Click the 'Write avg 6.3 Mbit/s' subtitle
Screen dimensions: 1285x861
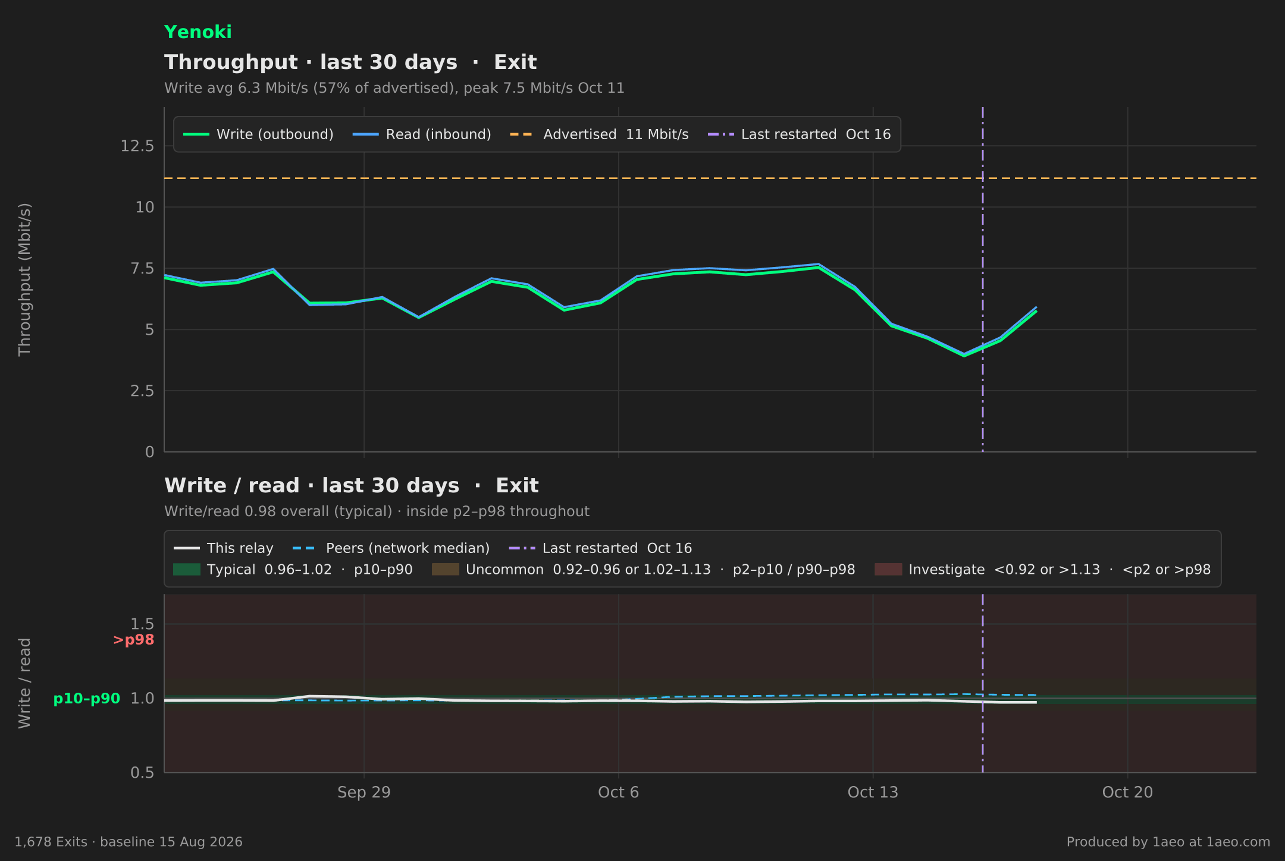(394, 88)
